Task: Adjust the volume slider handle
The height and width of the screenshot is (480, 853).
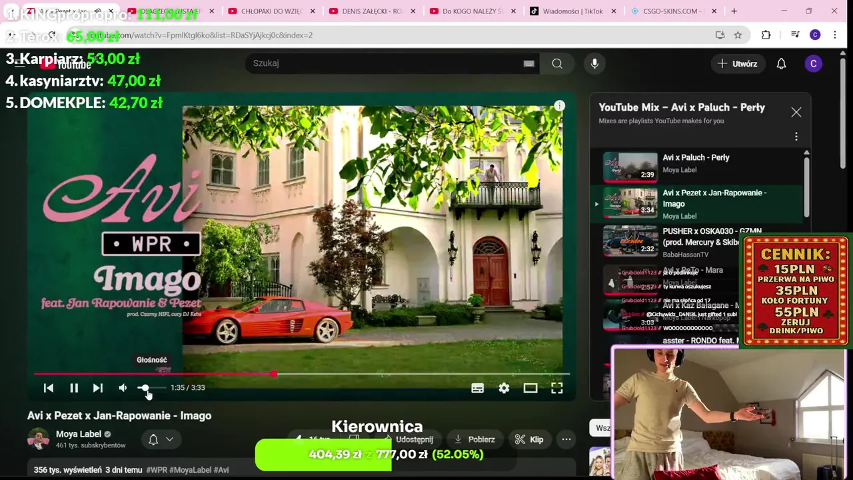Action: pos(144,388)
